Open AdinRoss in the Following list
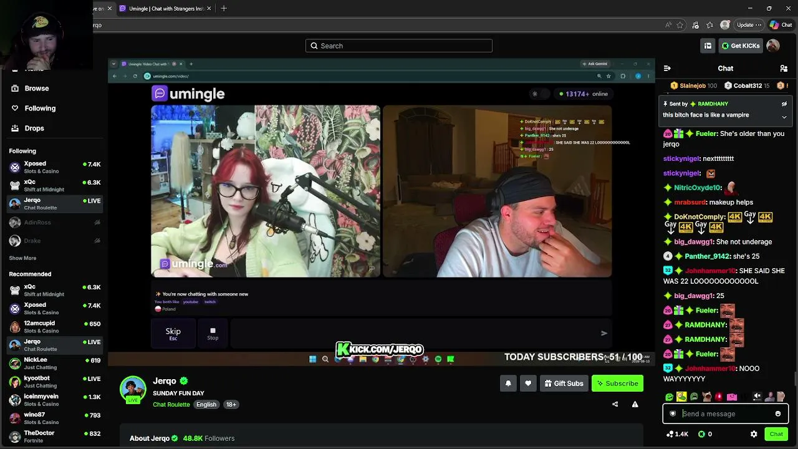Screen dimensions: 798x449 click(x=55, y=222)
